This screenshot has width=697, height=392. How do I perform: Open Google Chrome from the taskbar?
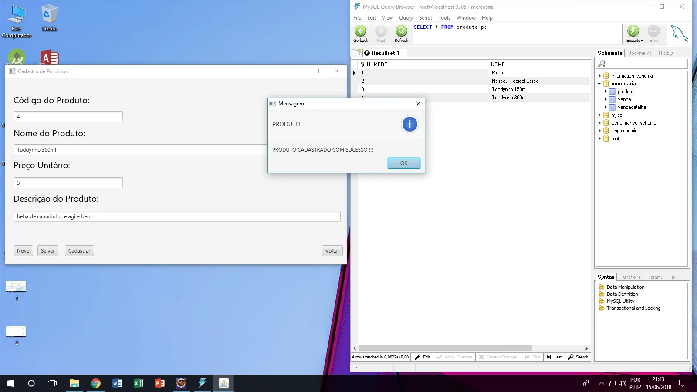click(96, 383)
